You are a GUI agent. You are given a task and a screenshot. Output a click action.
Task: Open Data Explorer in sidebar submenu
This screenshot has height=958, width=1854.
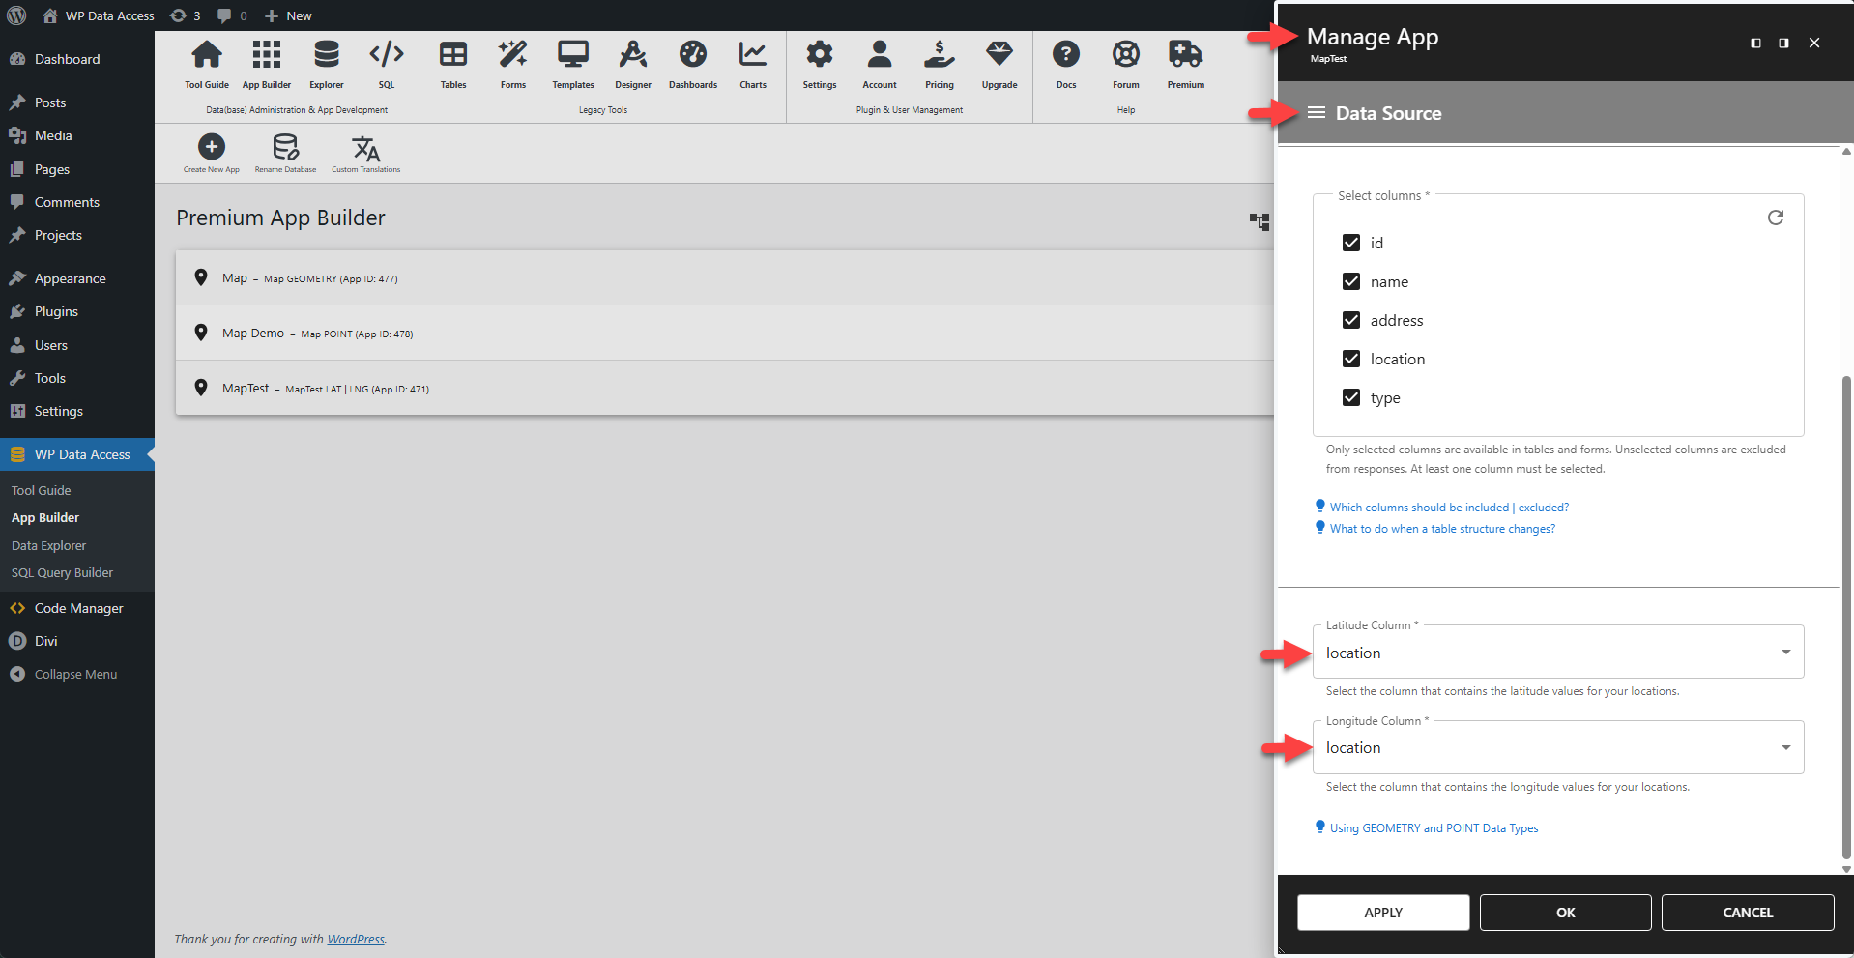(48, 545)
